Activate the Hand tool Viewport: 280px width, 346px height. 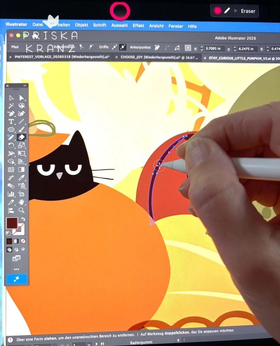22,202
